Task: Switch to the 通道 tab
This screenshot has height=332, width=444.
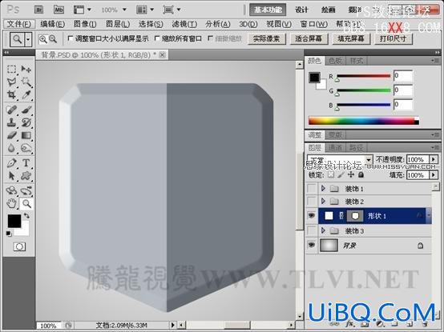Action: (x=335, y=147)
